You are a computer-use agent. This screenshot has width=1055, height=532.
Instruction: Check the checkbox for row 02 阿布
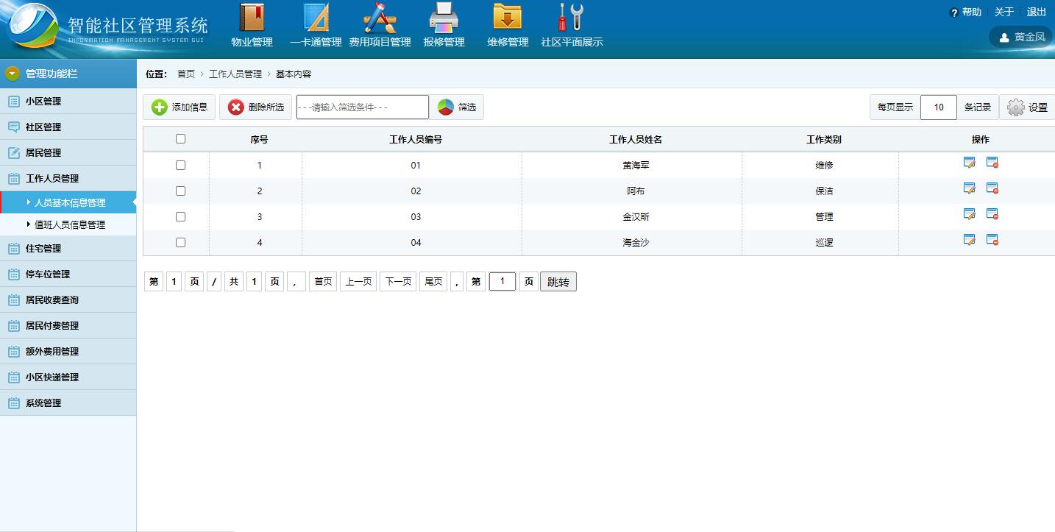coord(181,191)
